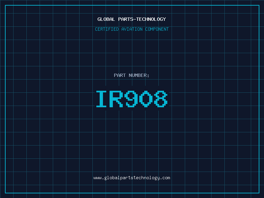Viewport: 264px width, 198px height.
Task: Click the word PARTS in the heading
Action: point(126,19)
